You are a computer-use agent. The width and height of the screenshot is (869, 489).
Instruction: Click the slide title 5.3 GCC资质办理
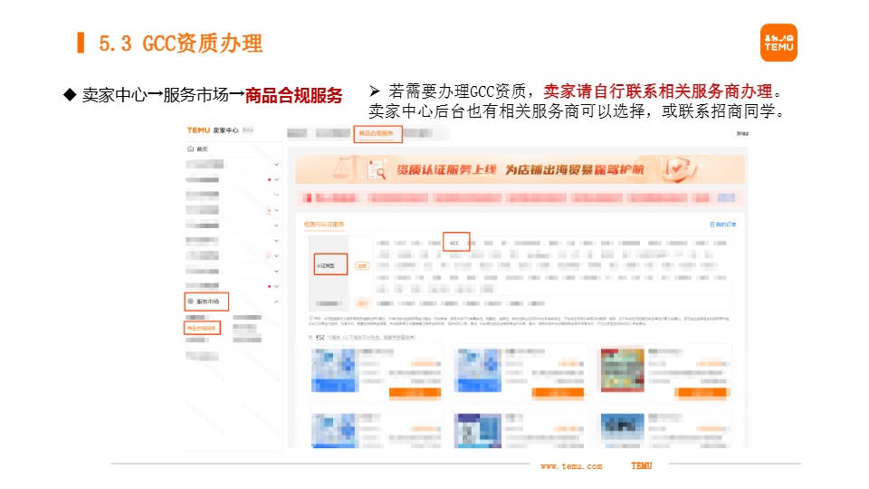pos(181,43)
